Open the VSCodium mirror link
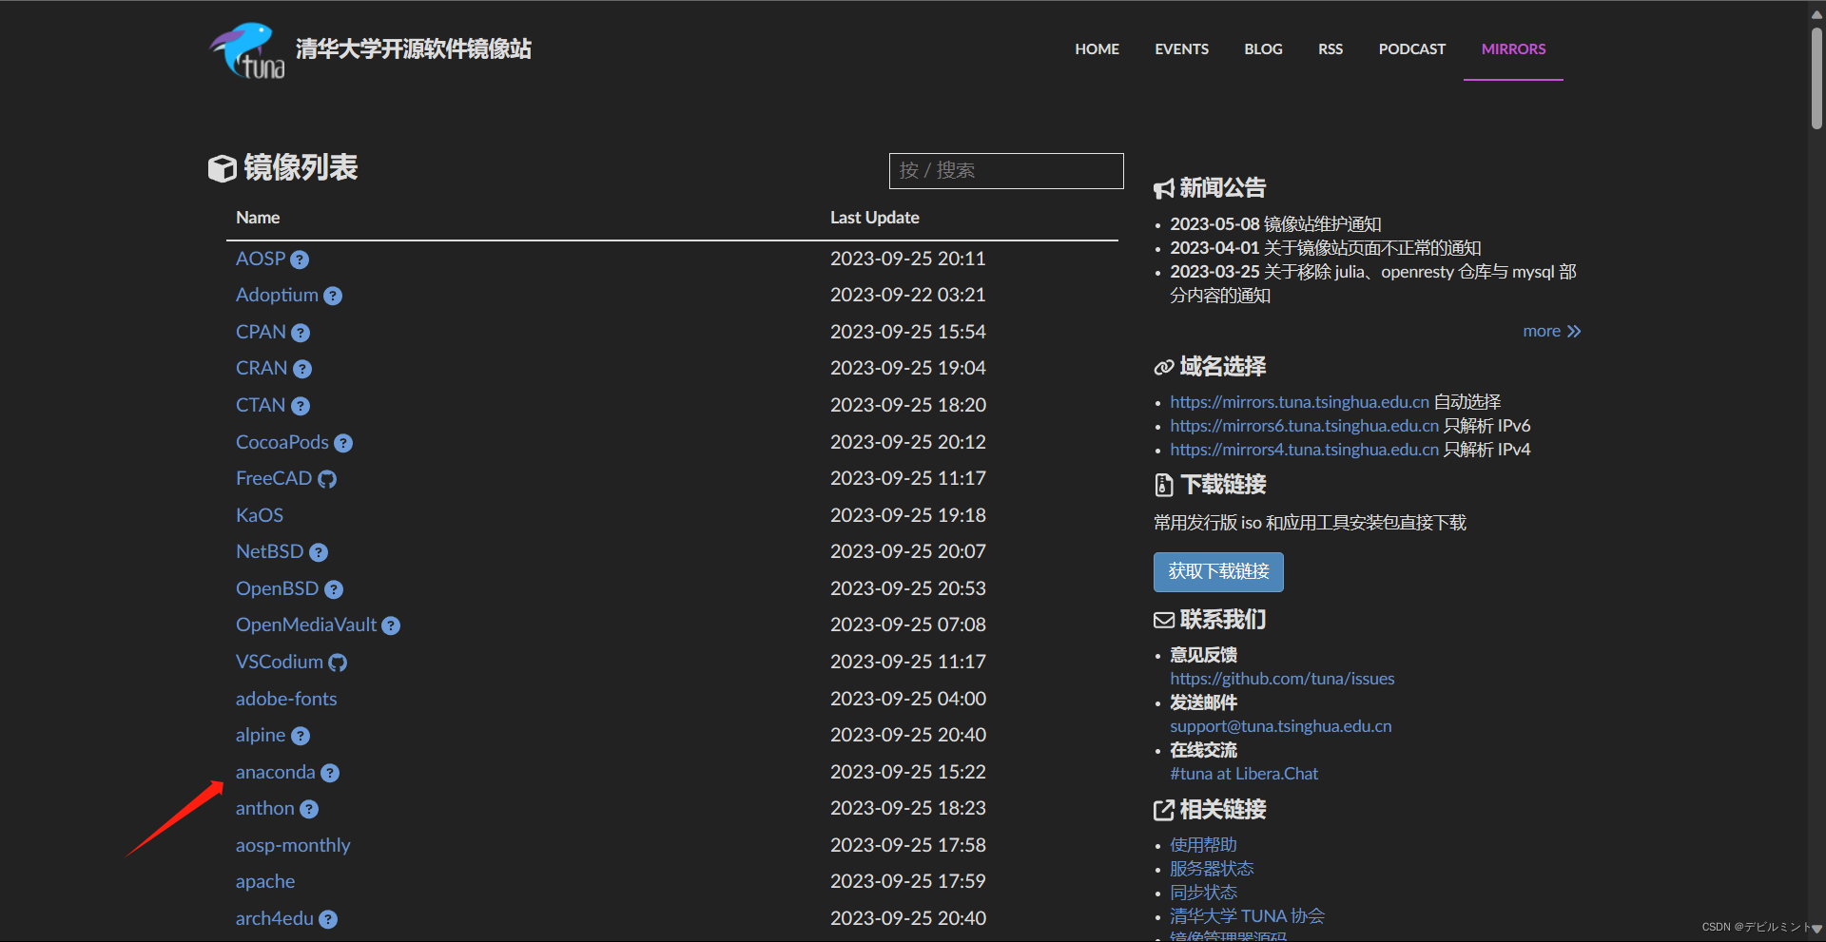 280,662
